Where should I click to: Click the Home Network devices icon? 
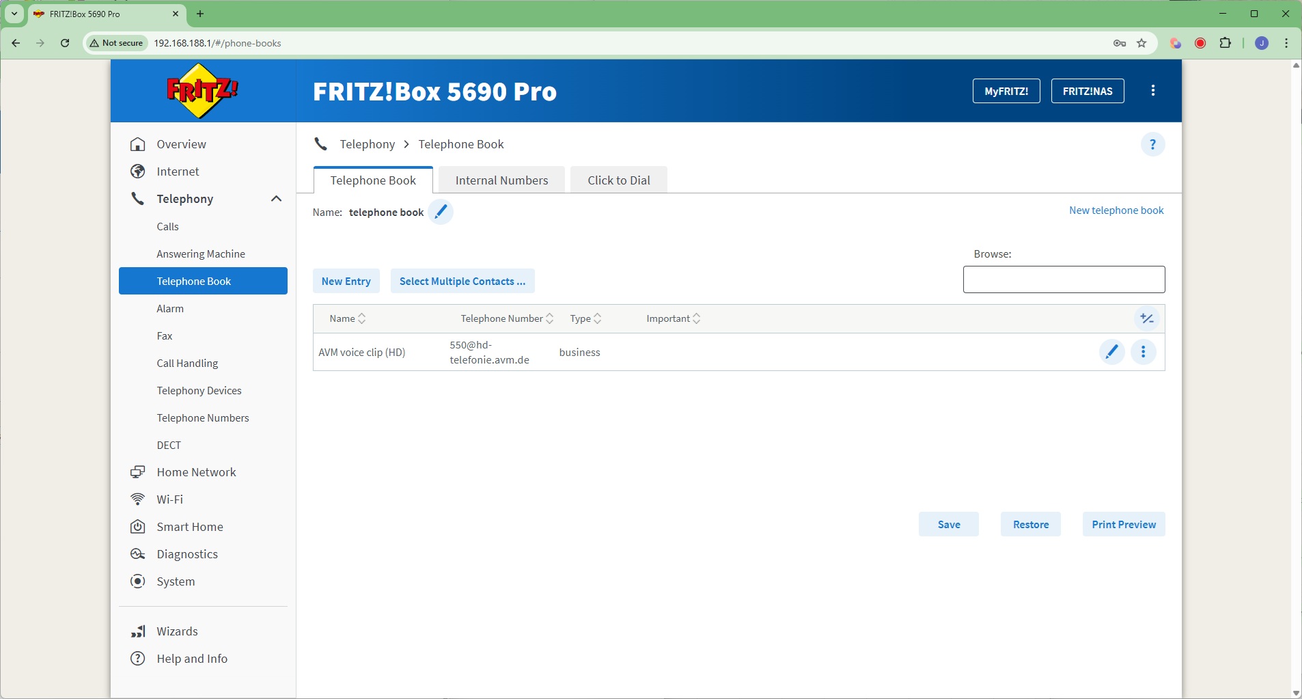tap(138, 472)
